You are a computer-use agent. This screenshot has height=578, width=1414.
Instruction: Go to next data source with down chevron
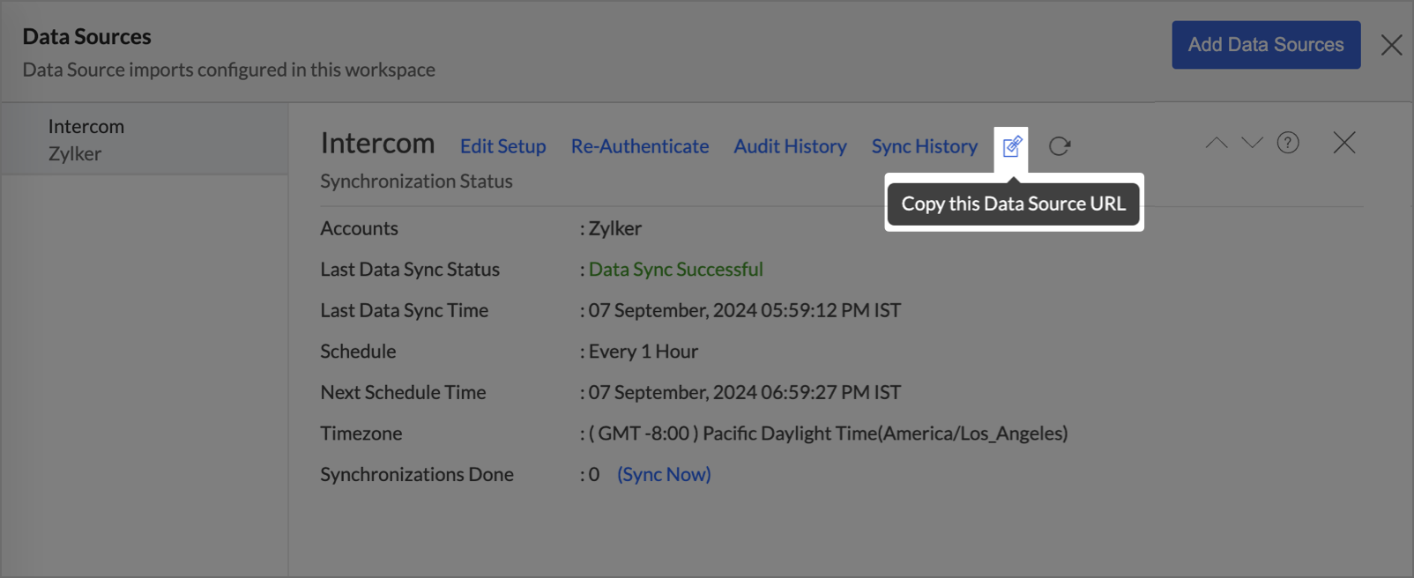pos(1252,143)
